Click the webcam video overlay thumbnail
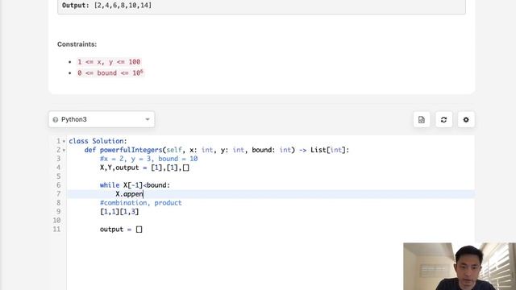The height and width of the screenshot is (290, 516). (x=460, y=267)
